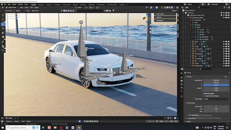Toggle viewport visibility of Collection eye icon

tap(224, 13)
